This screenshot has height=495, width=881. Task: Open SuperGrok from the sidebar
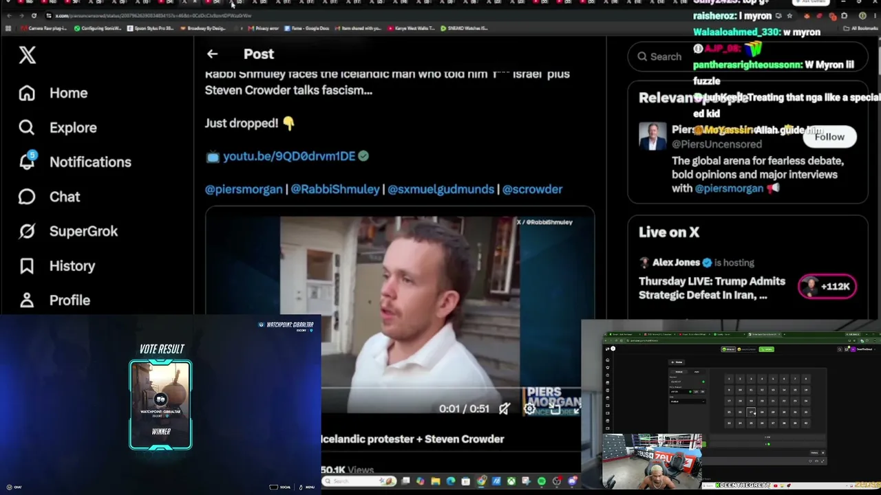pos(67,231)
